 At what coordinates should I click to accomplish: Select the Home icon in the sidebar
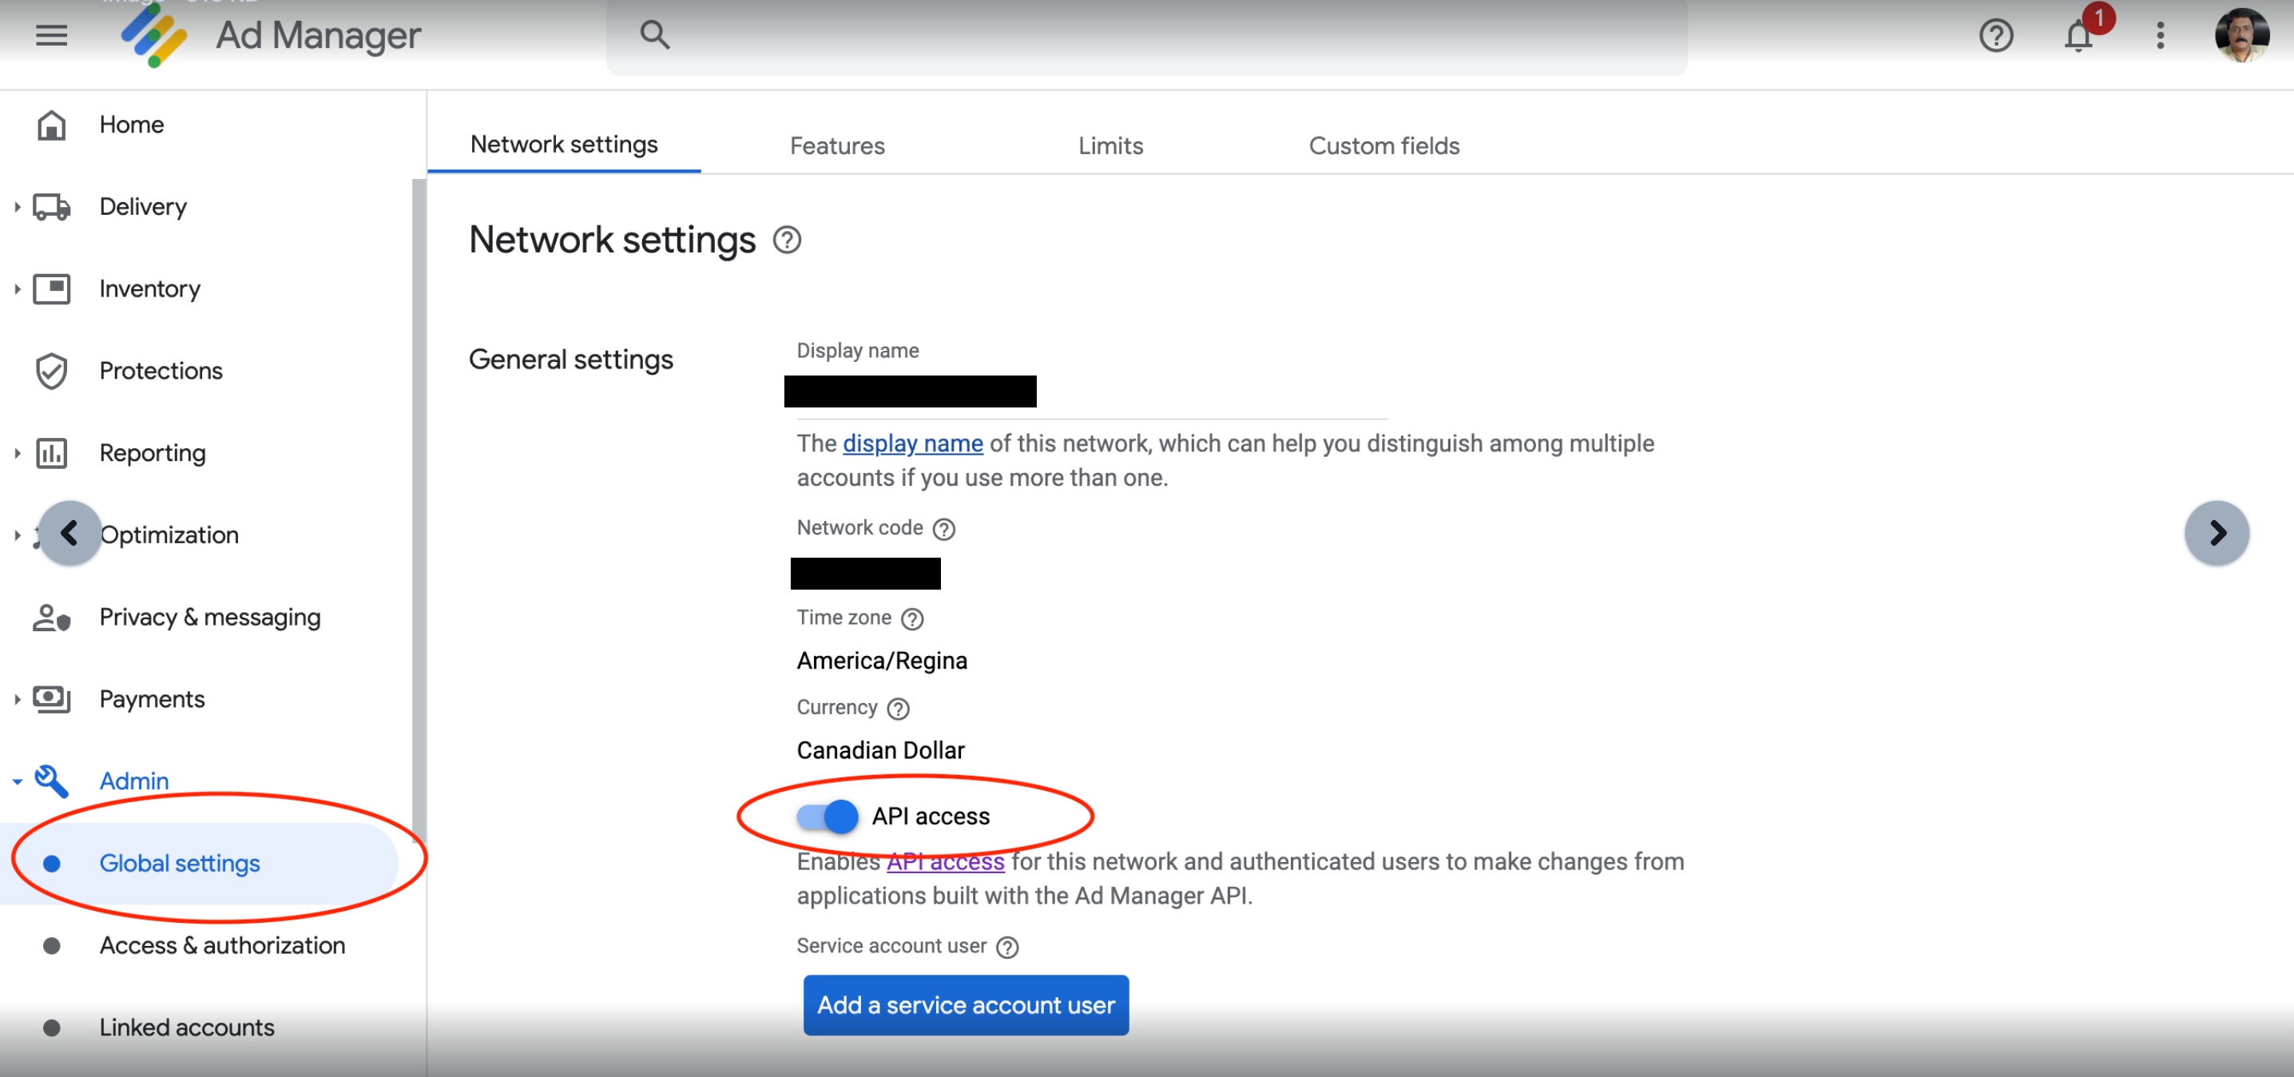(x=51, y=125)
